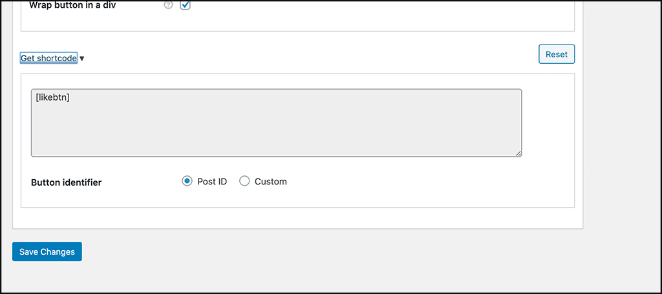The height and width of the screenshot is (294, 662).
Task: Click the Button identifier label
Action: click(67, 183)
